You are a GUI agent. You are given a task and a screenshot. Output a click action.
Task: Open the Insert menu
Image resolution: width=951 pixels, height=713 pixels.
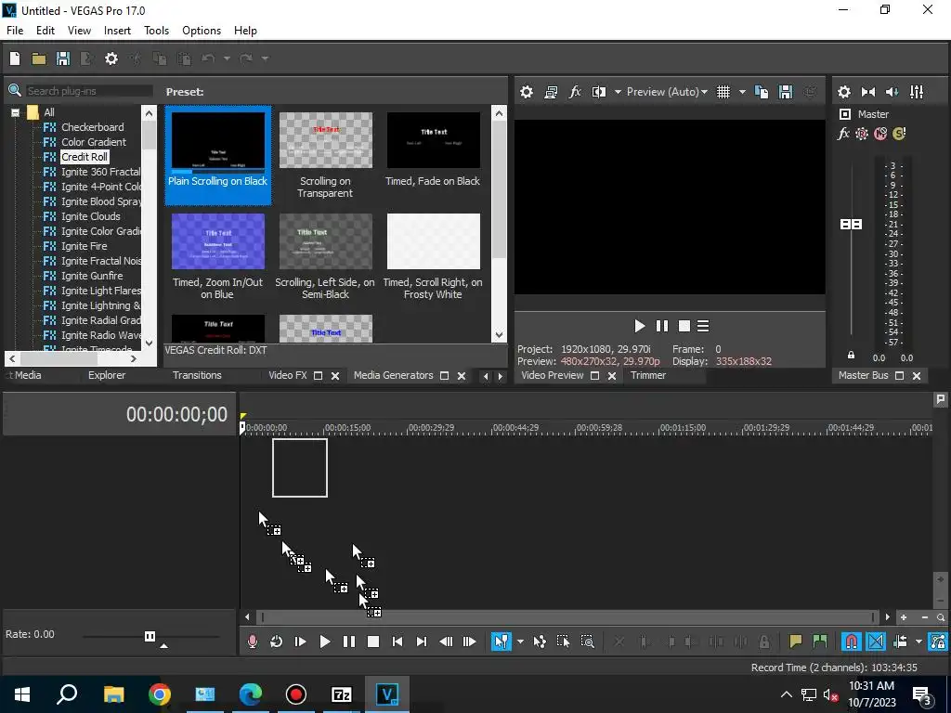pyautogui.click(x=117, y=31)
